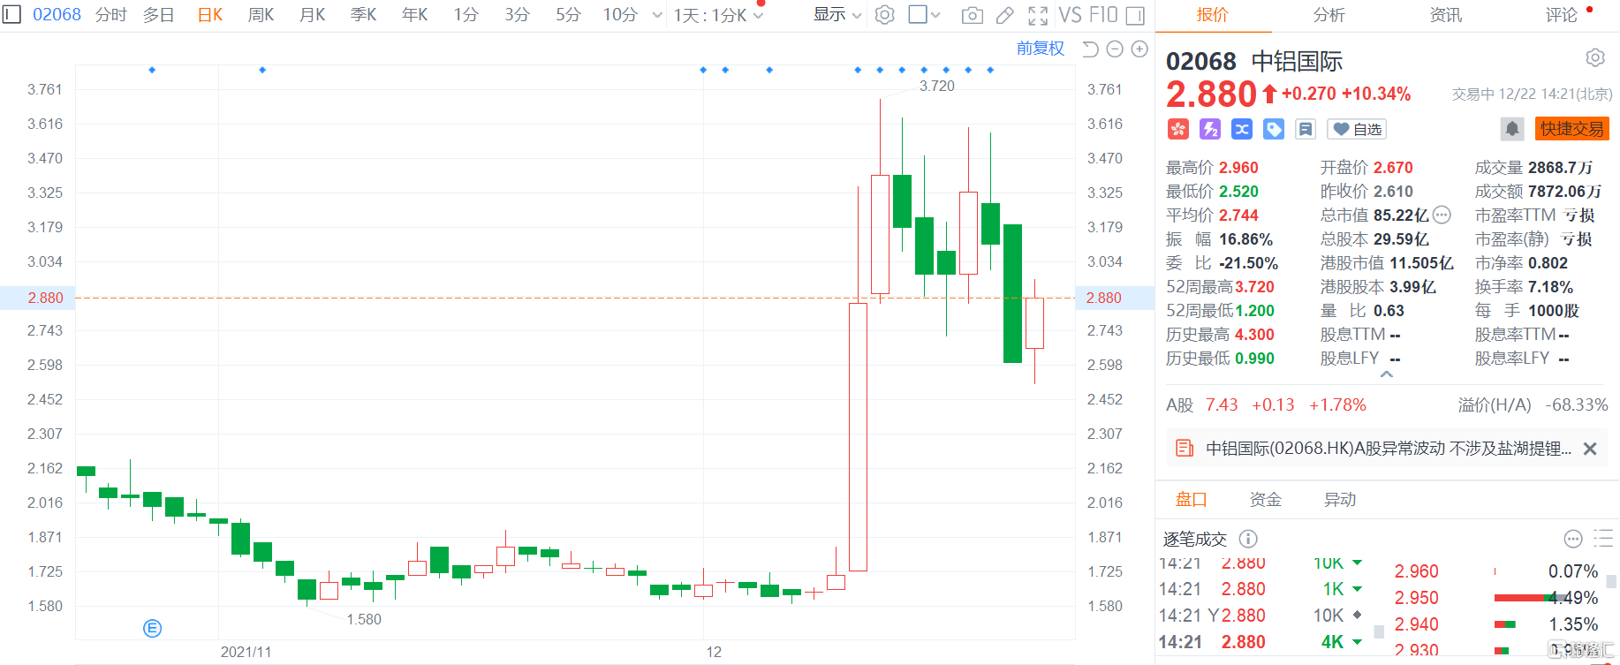
Task: Click the trades list scrollbar thumb
Action: [x=1379, y=632]
